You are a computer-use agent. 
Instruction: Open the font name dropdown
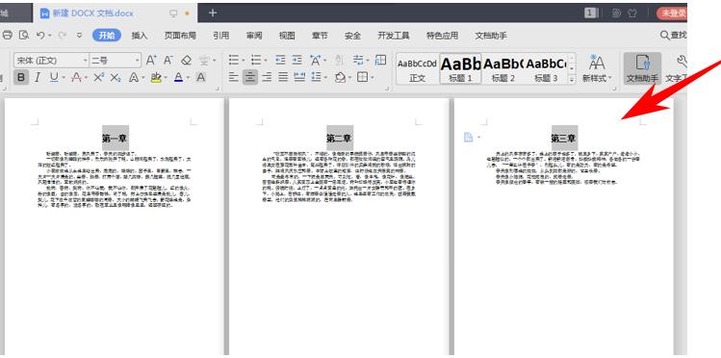[x=85, y=61]
